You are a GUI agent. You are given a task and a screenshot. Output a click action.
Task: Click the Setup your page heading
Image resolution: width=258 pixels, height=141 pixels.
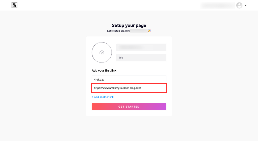click(x=129, y=25)
